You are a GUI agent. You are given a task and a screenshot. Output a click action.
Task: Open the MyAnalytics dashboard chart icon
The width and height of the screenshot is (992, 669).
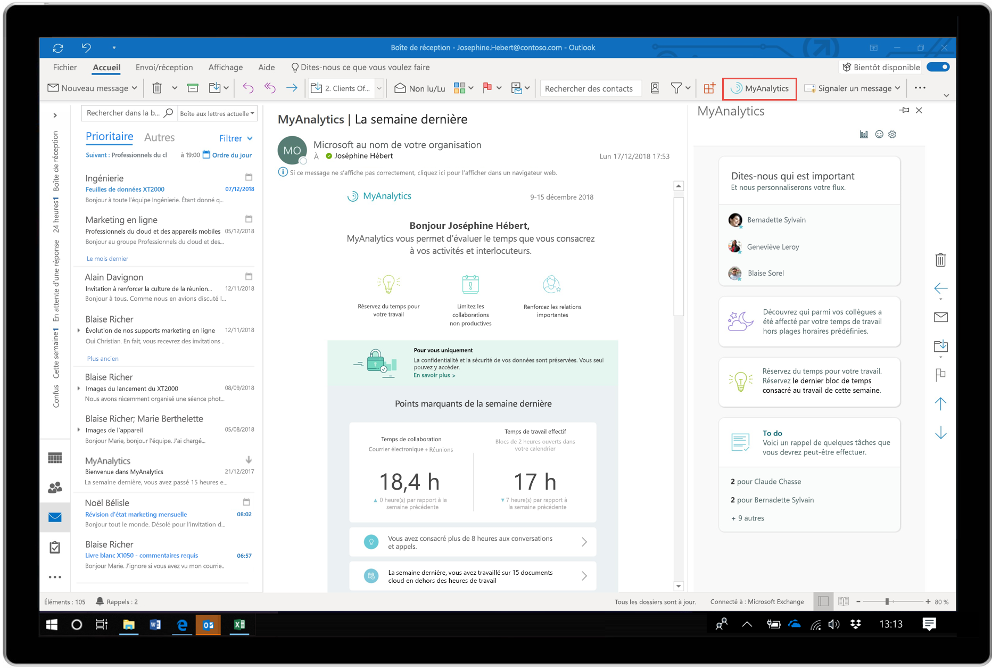coord(863,134)
